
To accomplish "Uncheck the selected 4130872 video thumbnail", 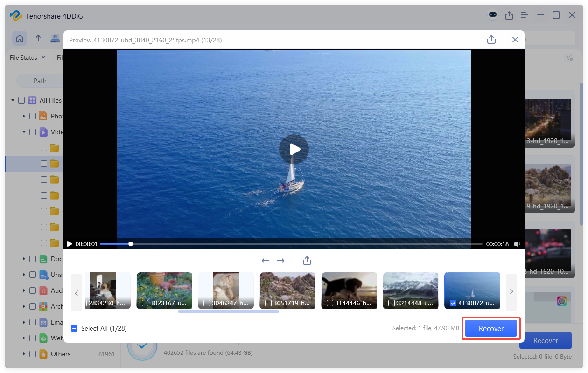I will 453,302.
